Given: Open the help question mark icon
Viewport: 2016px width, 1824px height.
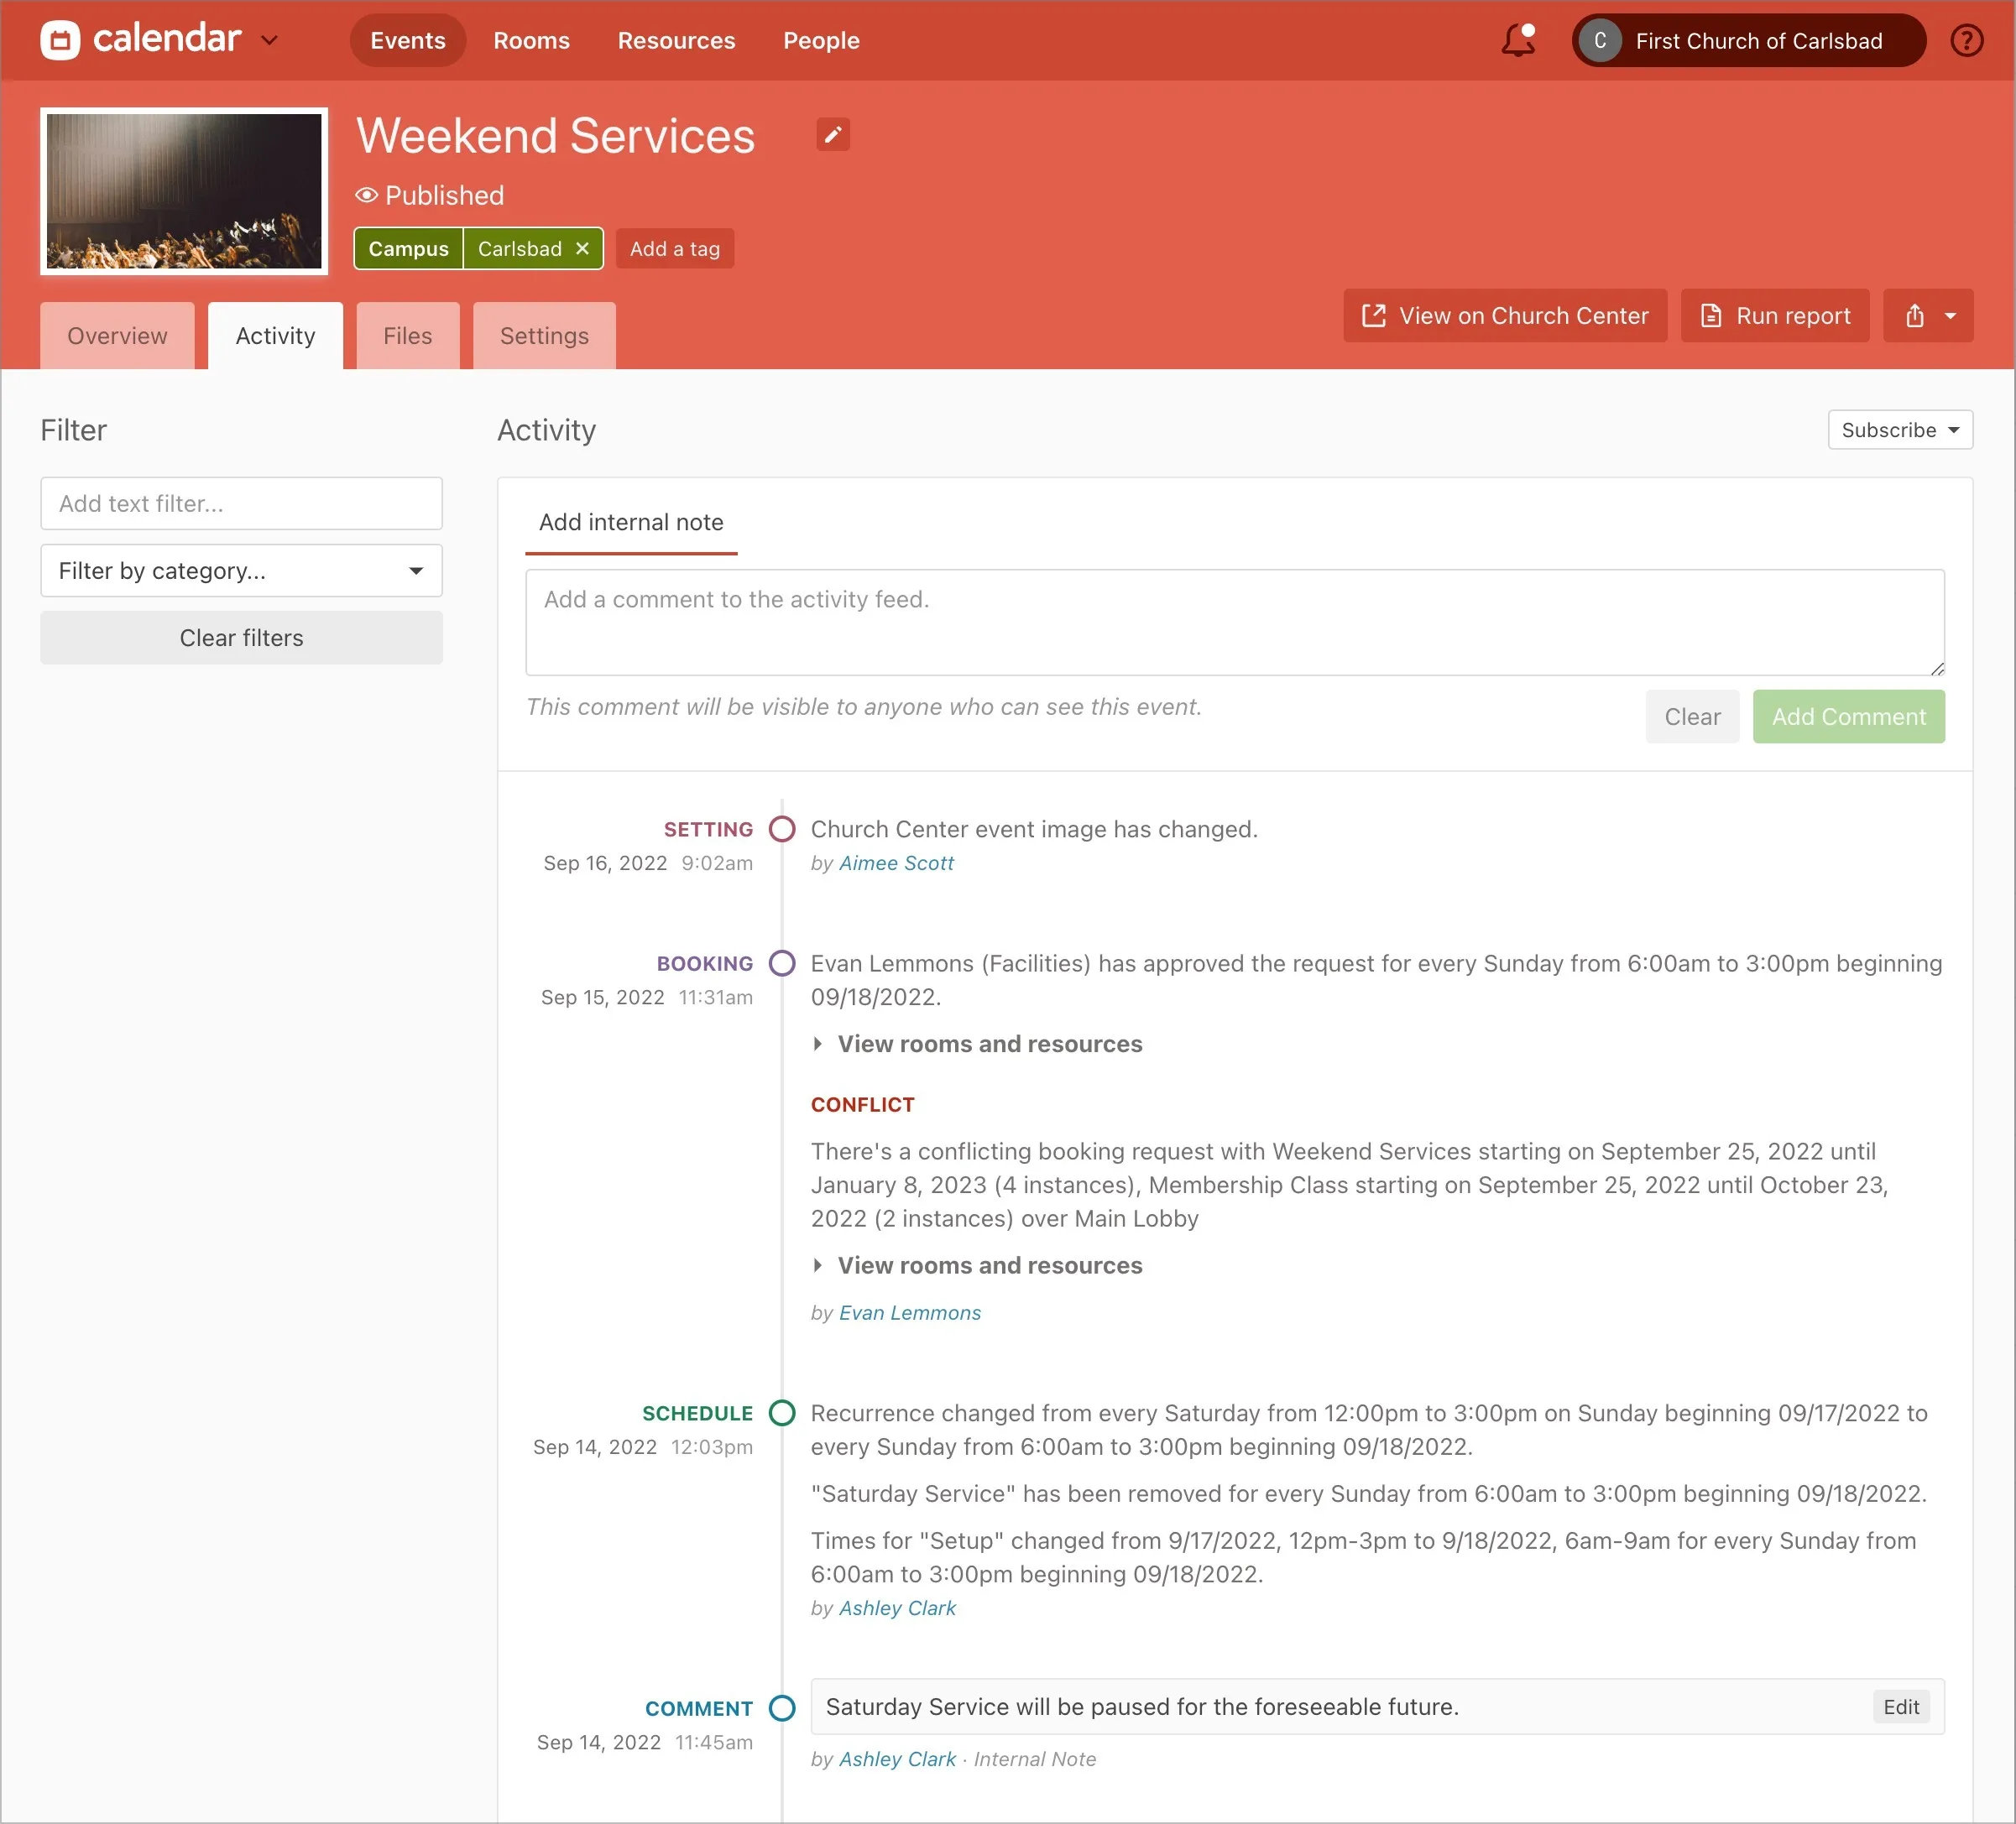Looking at the screenshot, I should (1965, 41).
